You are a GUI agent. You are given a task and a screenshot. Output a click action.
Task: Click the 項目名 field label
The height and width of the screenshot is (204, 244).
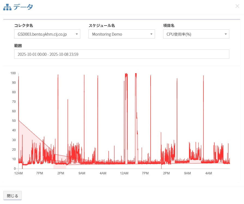coord(169,26)
